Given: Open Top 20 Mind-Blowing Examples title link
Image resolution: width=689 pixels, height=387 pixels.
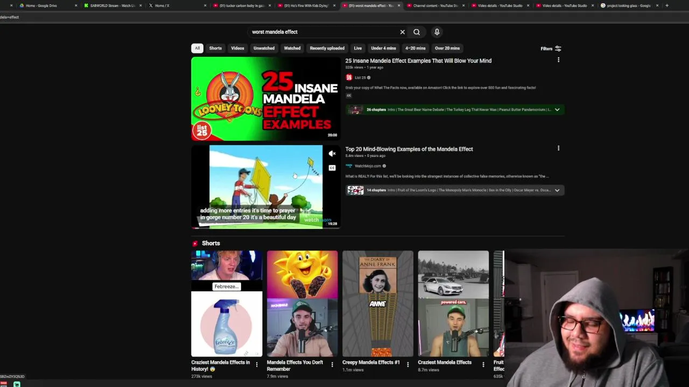Looking at the screenshot, I should (409, 149).
